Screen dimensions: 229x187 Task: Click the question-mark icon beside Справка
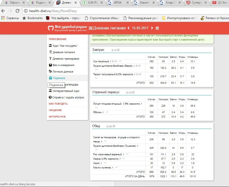click(50, 97)
